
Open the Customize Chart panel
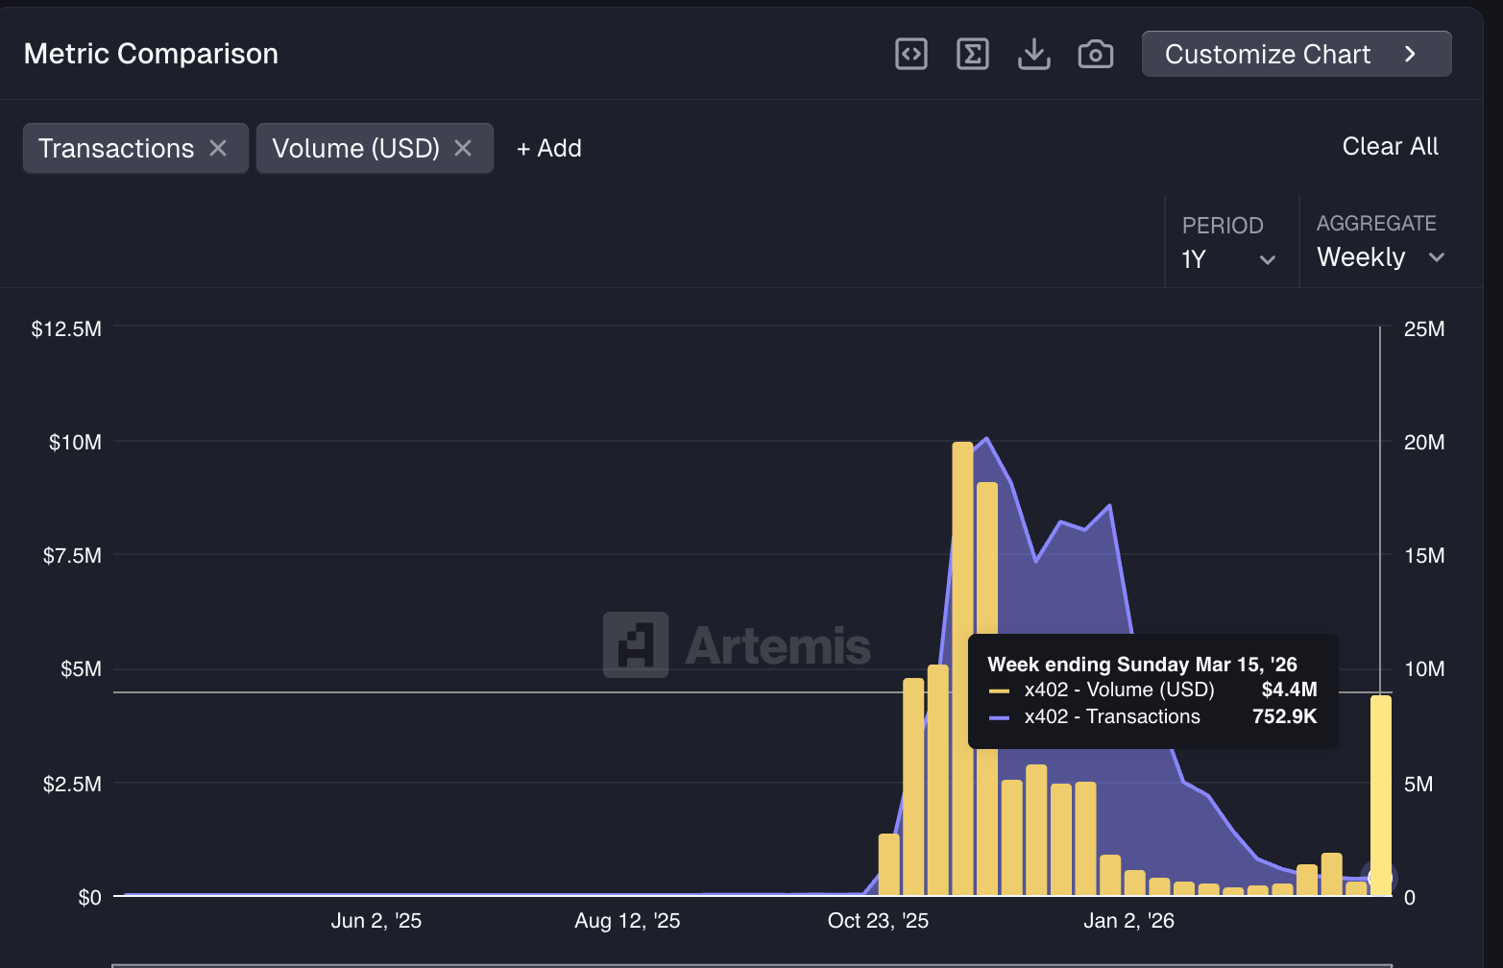point(1297,54)
